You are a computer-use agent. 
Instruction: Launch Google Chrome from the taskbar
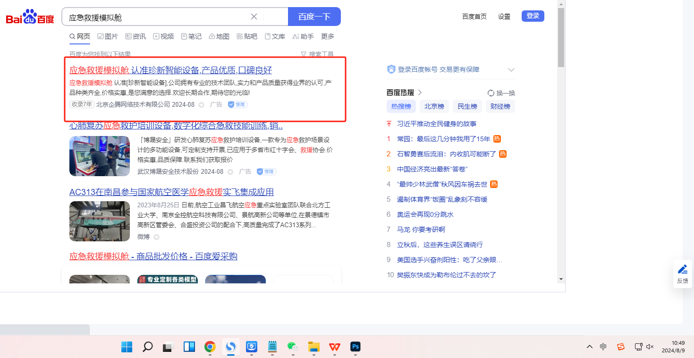pos(210,347)
